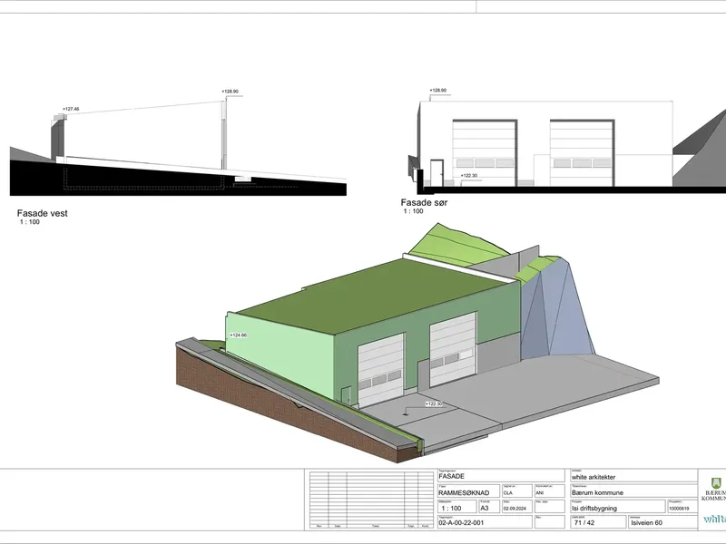
Task: Click the 'Fasade sør' drawing title
Action: click(424, 202)
